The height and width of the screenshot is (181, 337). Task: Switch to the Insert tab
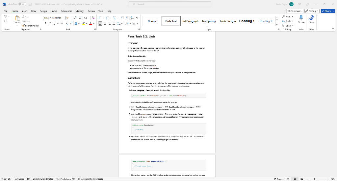click(24, 11)
